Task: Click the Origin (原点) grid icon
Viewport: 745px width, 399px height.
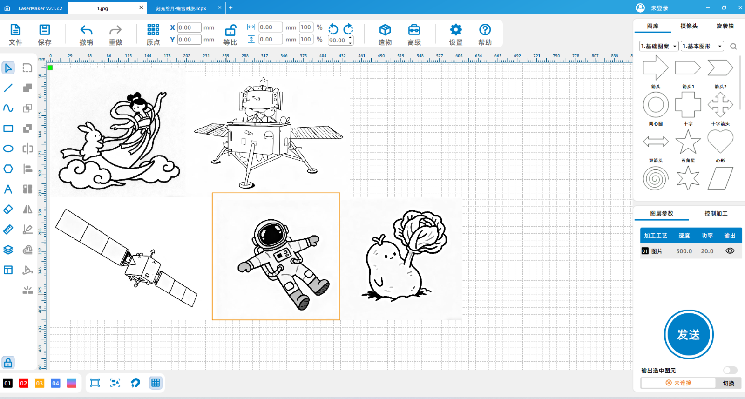Action: [x=153, y=30]
